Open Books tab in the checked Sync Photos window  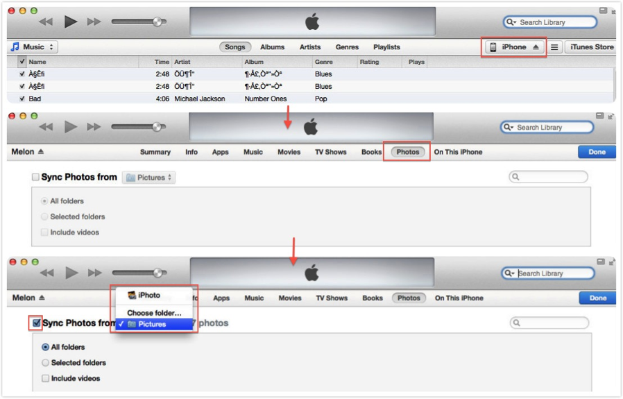click(x=373, y=298)
